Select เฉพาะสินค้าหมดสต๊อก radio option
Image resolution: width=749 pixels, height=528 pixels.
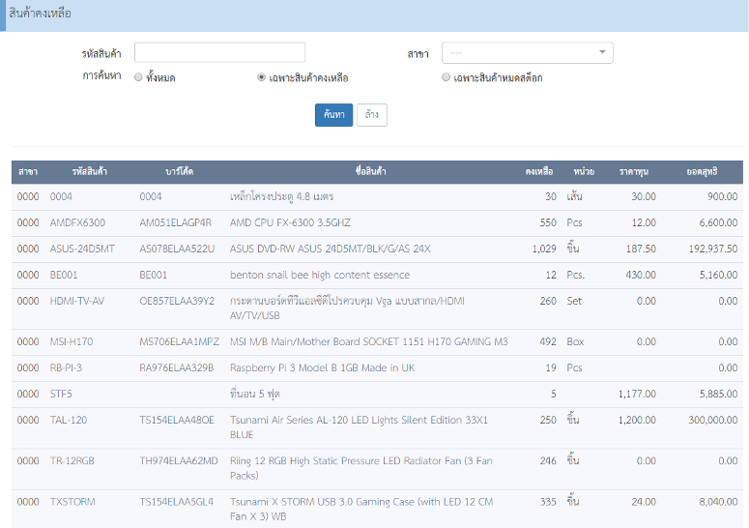tap(446, 77)
